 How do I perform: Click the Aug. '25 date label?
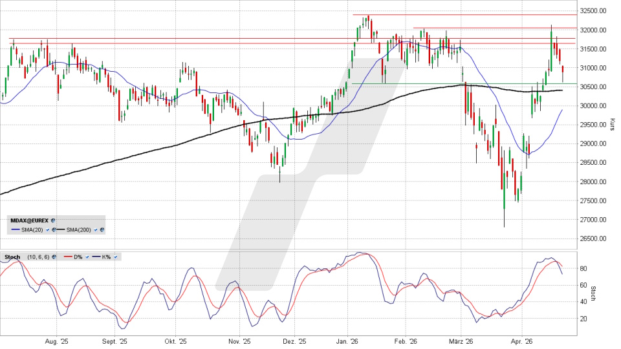(57, 341)
